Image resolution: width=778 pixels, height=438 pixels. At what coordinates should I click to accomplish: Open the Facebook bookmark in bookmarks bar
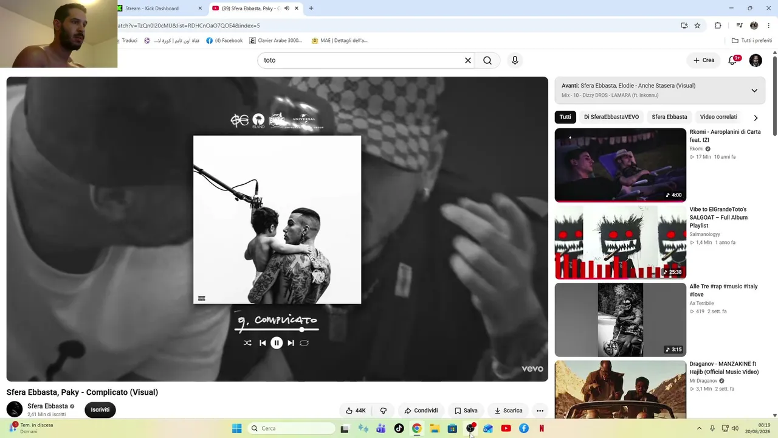(x=224, y=41)
